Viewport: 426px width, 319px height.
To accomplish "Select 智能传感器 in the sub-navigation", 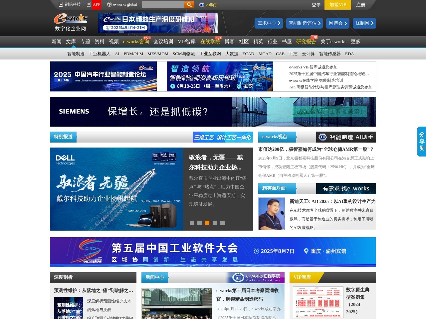I will coord(330,54).
